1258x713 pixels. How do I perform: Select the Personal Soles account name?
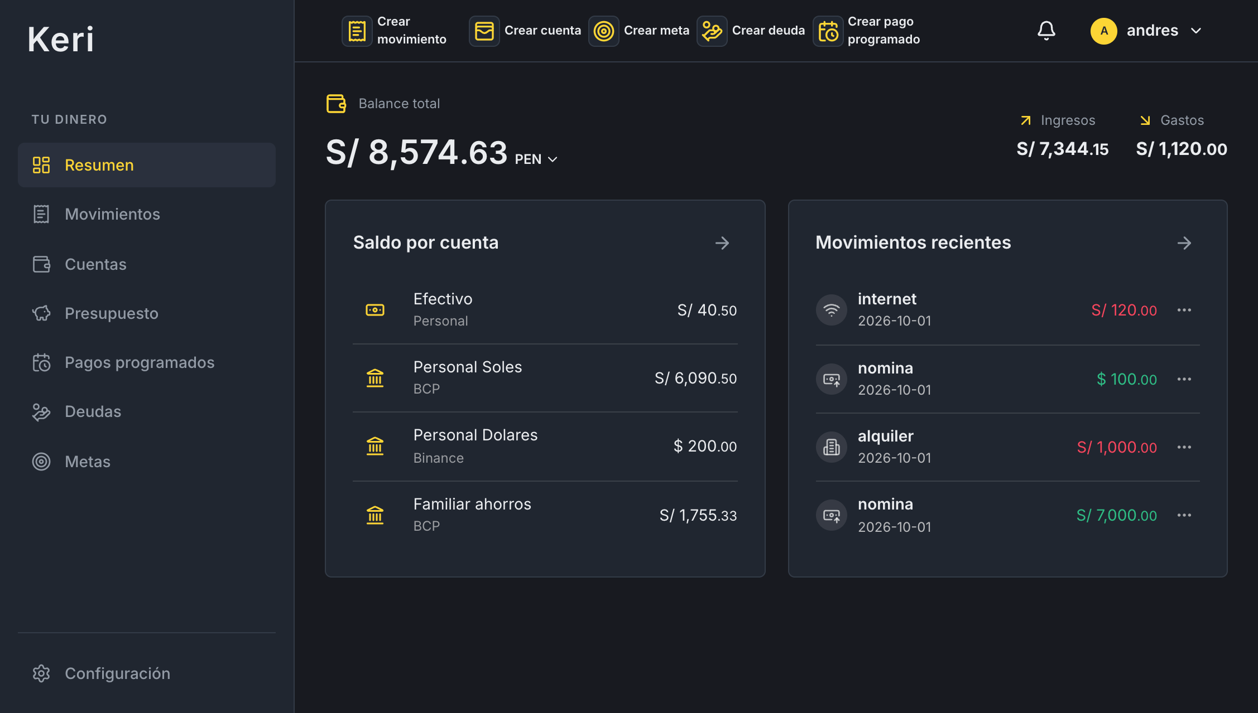click(x=468, y=367)
